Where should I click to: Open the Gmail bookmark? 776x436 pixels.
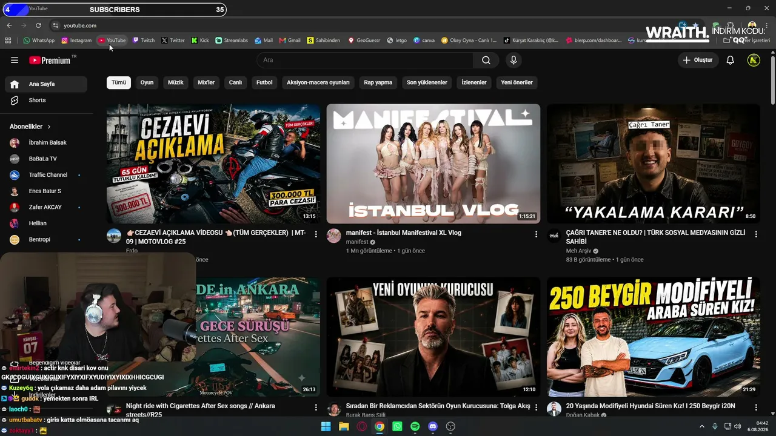tap(290, 41)
